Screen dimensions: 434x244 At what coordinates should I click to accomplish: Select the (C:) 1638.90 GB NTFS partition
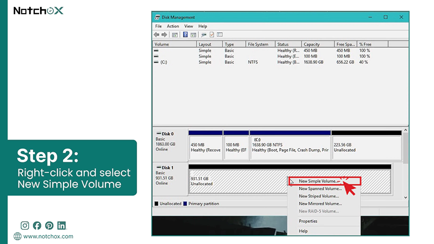[x=290, y=145]
